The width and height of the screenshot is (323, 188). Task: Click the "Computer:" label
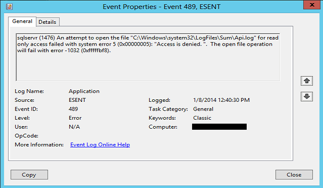click(163, 127)
